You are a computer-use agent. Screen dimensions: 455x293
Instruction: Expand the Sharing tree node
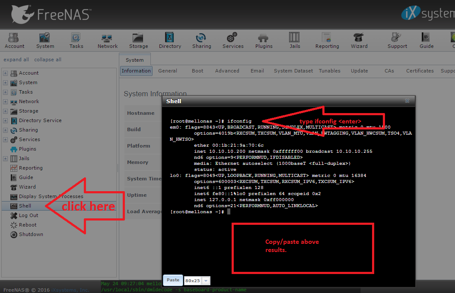(5, 130)
